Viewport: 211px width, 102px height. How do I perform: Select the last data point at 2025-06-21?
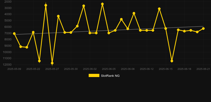click(203, 28)
